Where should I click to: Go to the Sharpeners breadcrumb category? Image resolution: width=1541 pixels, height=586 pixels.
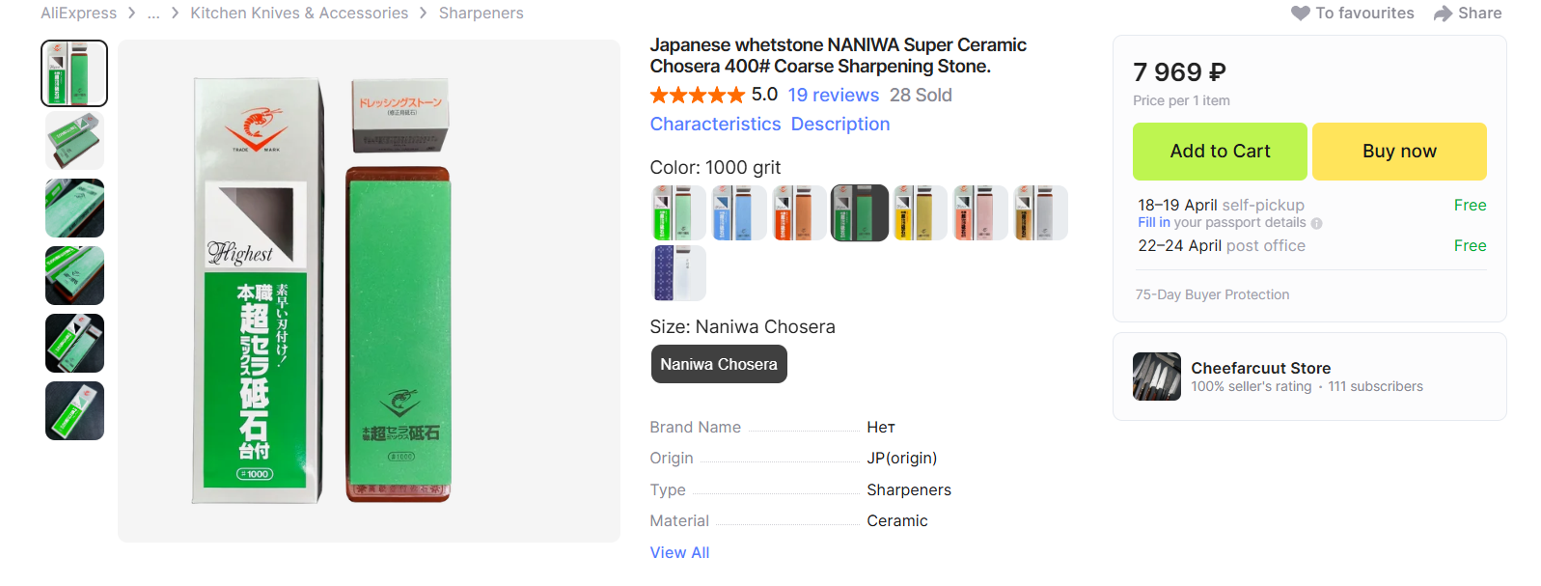pos(481,14)
